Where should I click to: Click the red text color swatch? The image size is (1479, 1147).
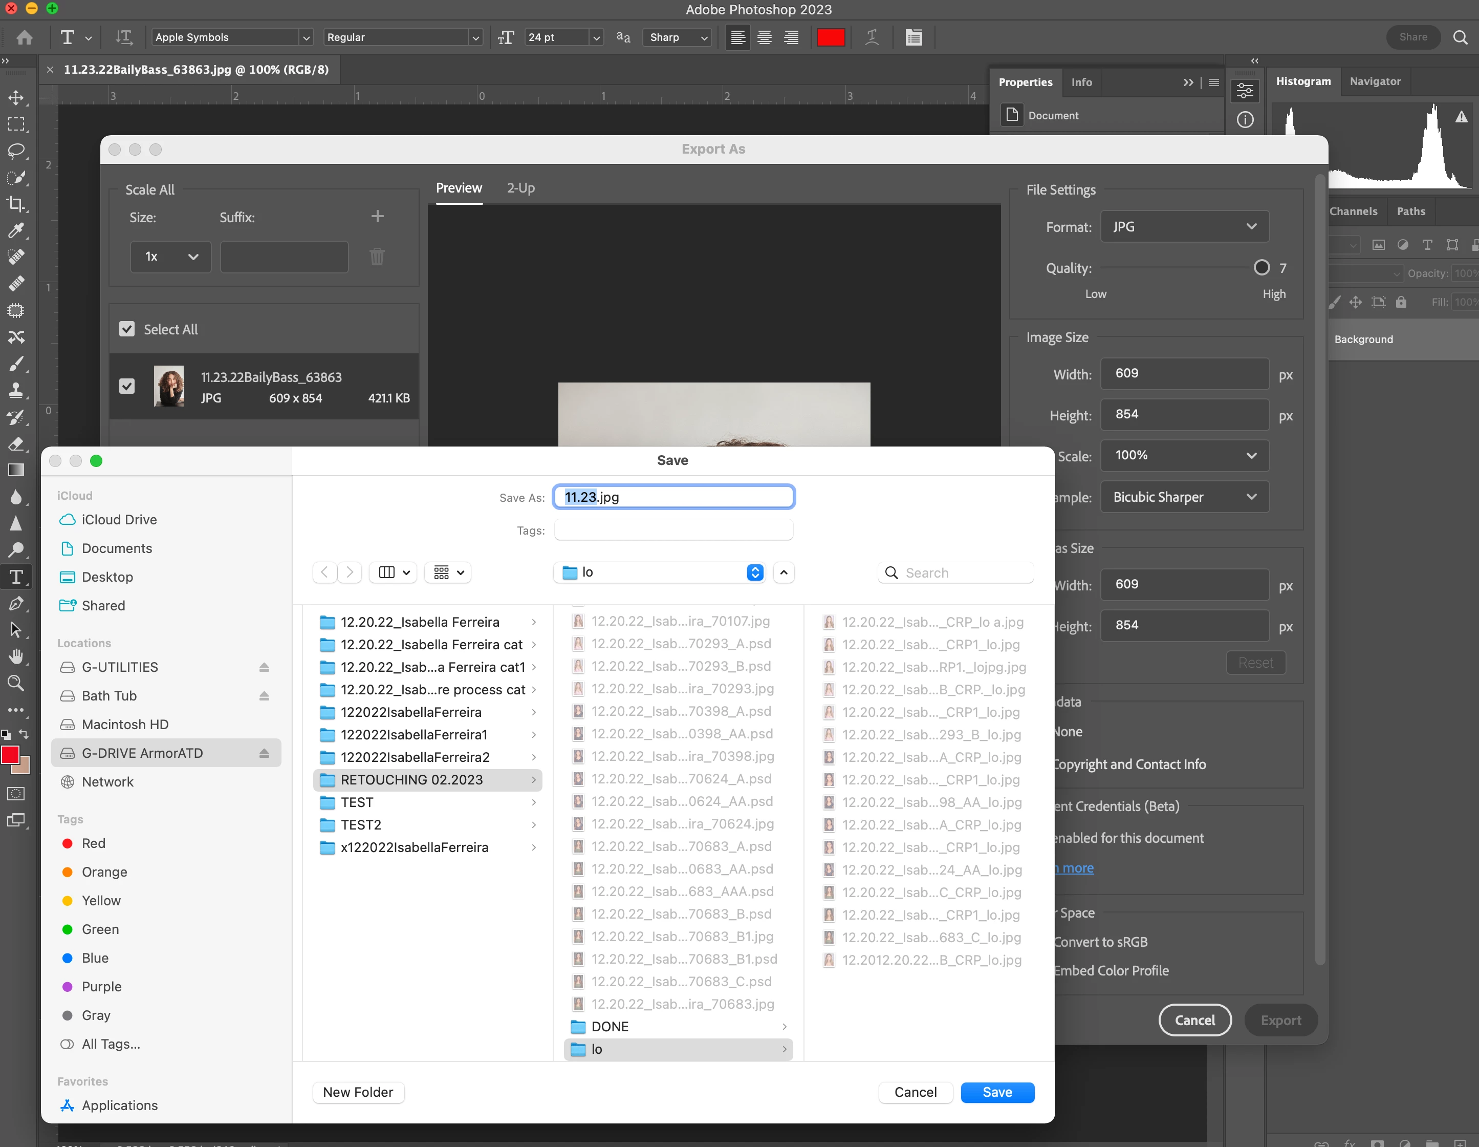830,37
